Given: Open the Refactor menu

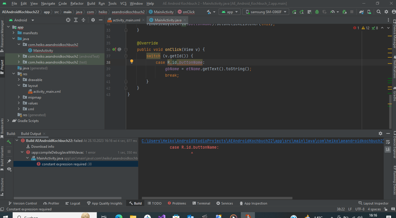Looking at the screenshot, I should click(x=77, y=4).
